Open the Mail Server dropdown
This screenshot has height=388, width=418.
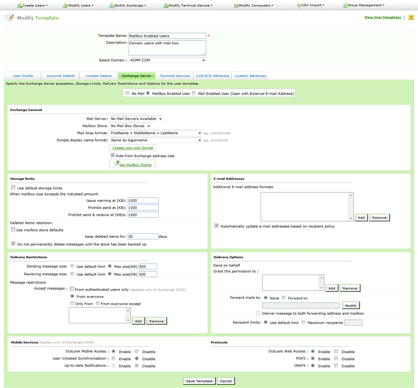pos(136,119)
